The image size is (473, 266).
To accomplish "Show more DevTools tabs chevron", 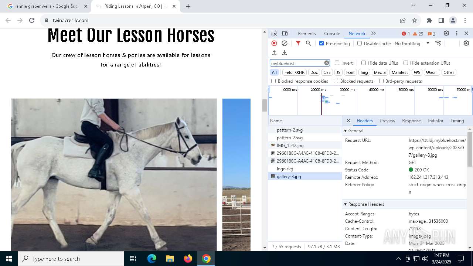I will tap(374, 33).
